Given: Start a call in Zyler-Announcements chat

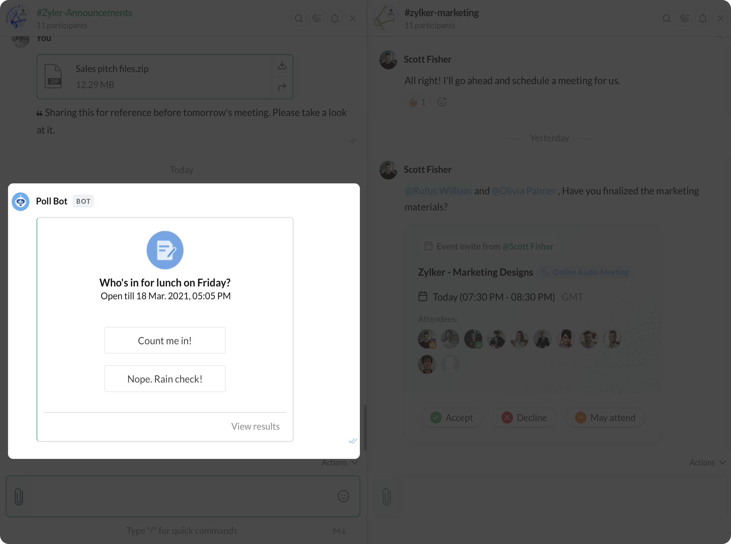Looking at the screenshot, I should [x=317, y=18].
